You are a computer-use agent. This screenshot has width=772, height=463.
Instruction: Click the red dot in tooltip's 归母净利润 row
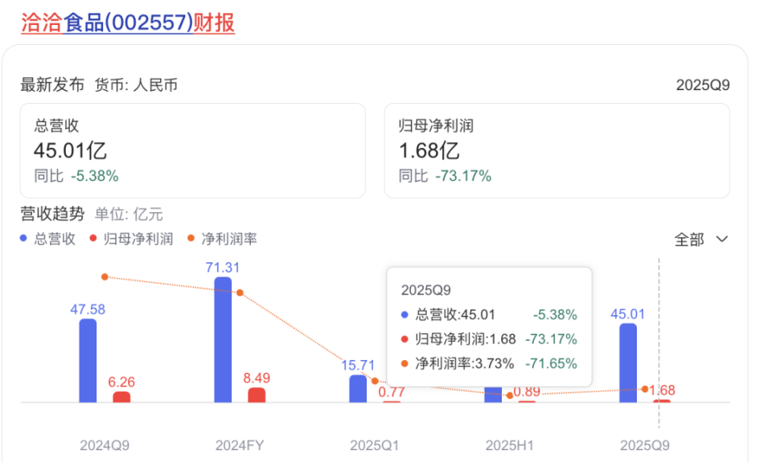404,339
